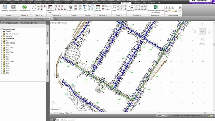Click the Оцифровка ribbon icon
Viewport: 215px width, 121px height.
tap(13, 8)
